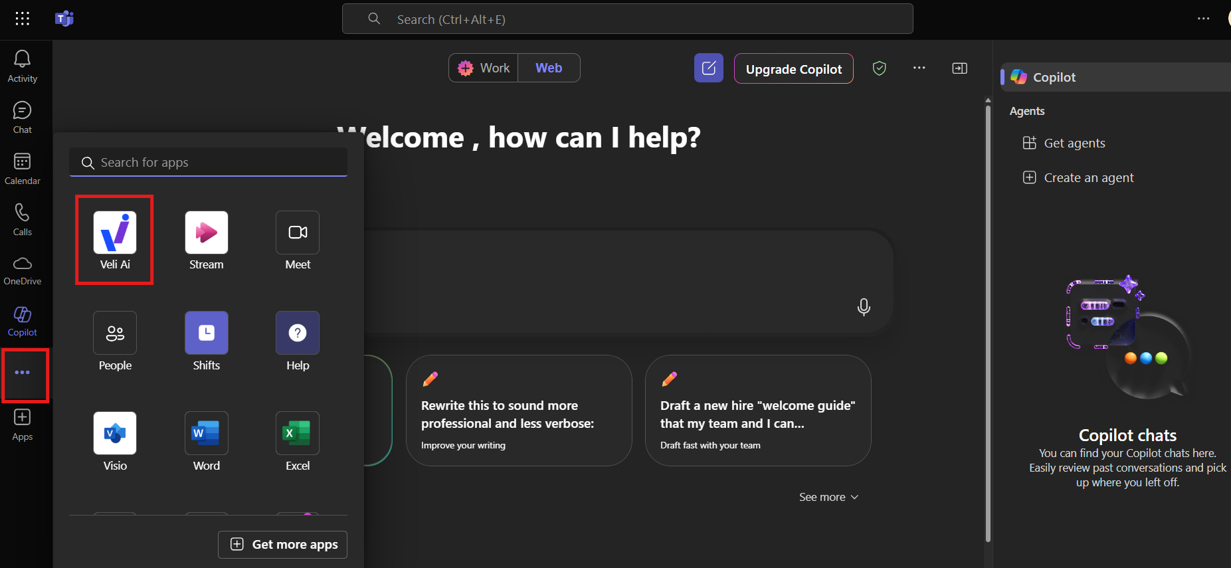Click the Microsoft Teams logo icon
This screenshot has height=568, width=1231.
tap(64, 19)
